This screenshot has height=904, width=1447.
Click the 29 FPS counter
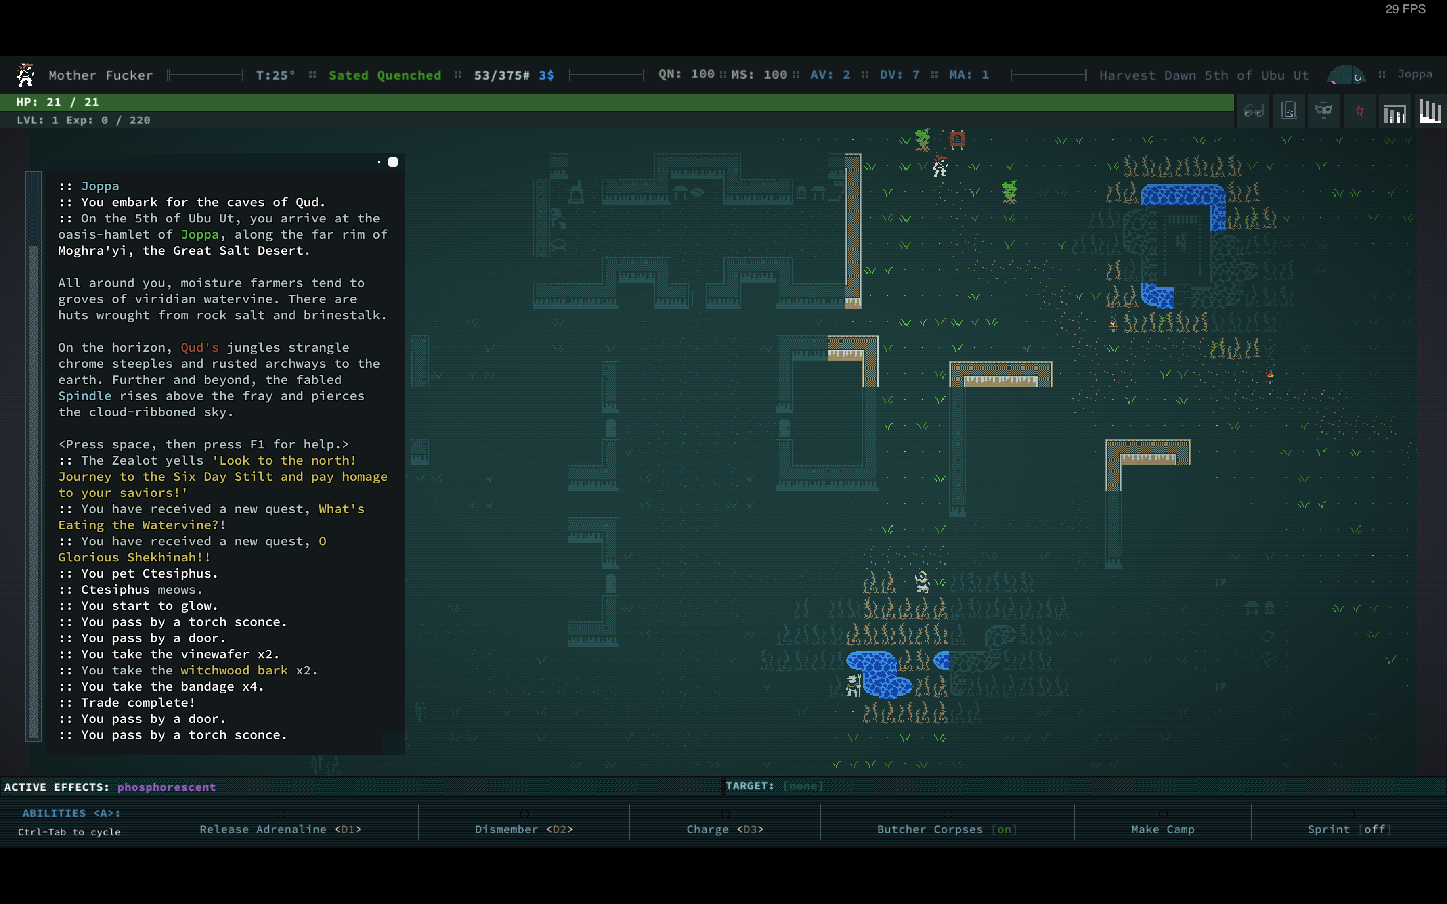click(x=1405, y=9)
